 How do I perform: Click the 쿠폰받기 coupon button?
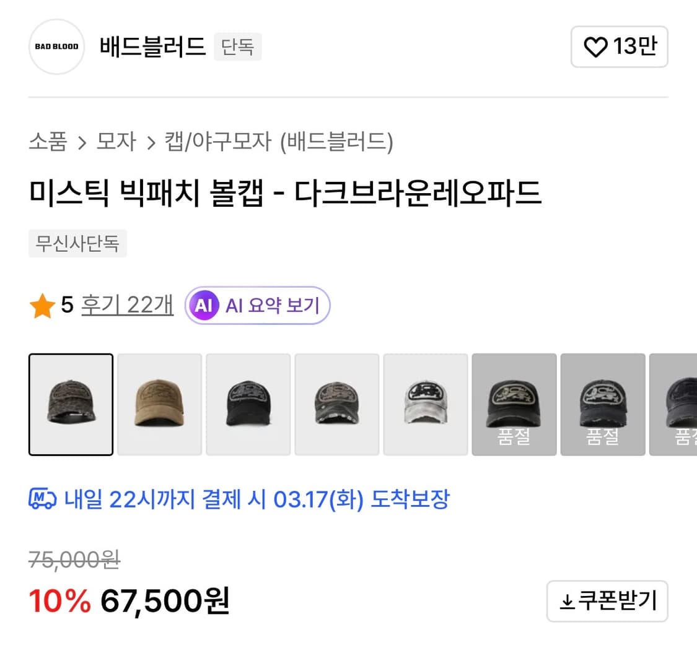[607, 600]
